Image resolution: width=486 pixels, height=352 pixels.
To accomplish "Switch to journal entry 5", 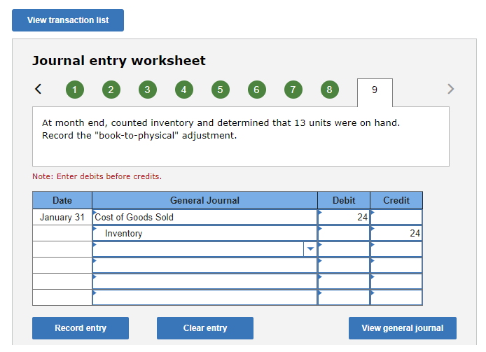I will (221, 90).
